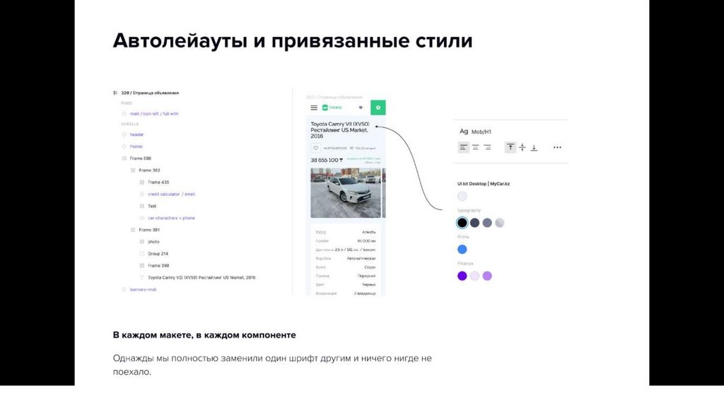
Task: Click the 'typography' color group label
Action: (469, 210)
